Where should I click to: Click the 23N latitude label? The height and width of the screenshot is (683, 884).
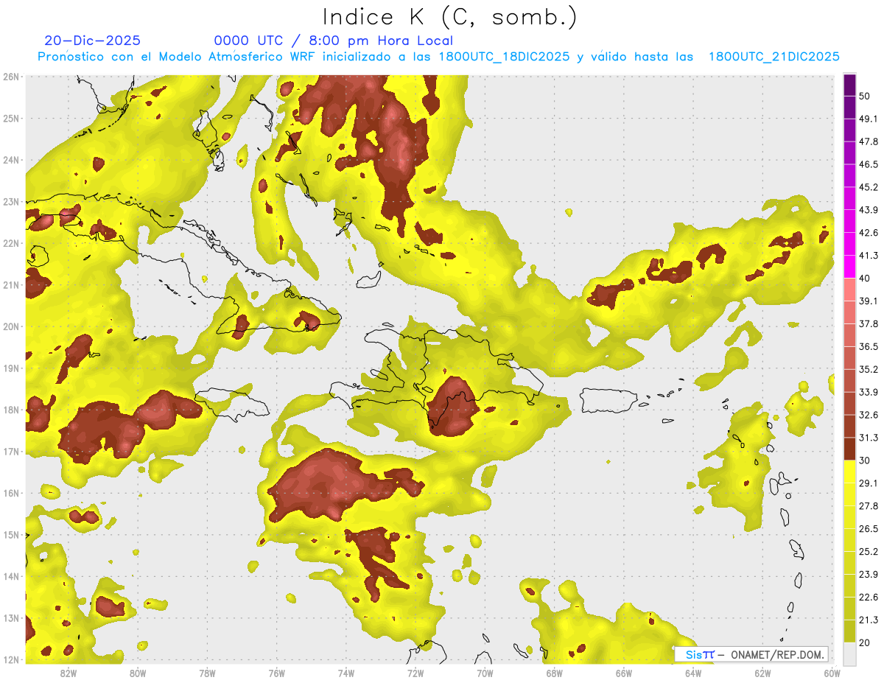coord(10,201)
